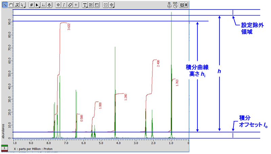
Task: Select the zoom magnifier tool
Action: (x=5, y=5)
